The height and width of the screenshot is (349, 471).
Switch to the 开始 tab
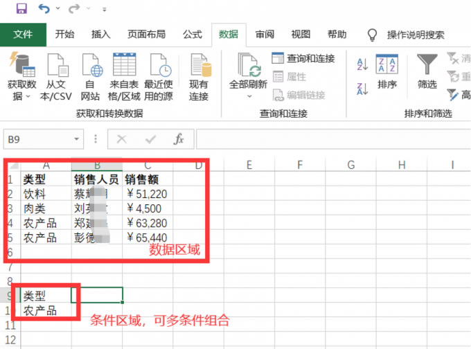64,35
